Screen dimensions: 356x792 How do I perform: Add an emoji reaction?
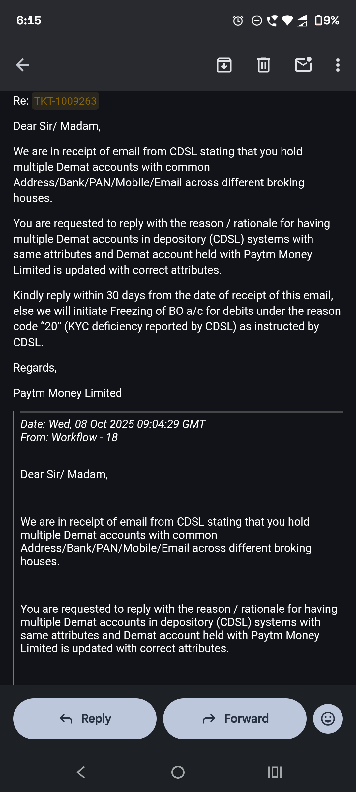click(328, 718)
